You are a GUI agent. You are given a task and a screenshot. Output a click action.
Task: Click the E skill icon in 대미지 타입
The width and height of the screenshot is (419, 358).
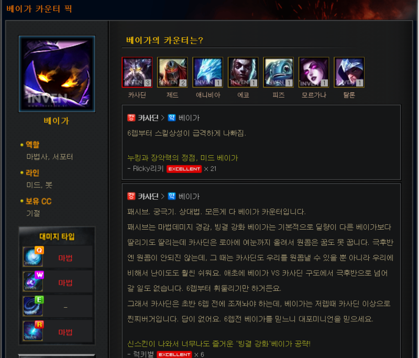33,306
